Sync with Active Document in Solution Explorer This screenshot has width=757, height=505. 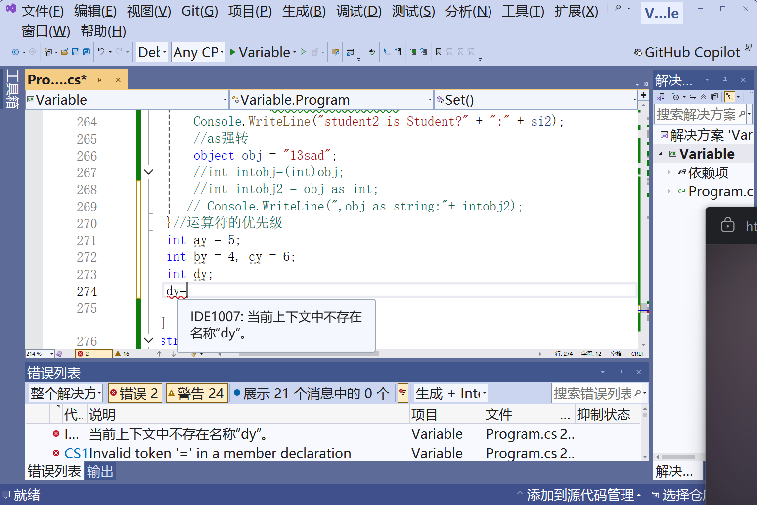(x=693, y=97)
